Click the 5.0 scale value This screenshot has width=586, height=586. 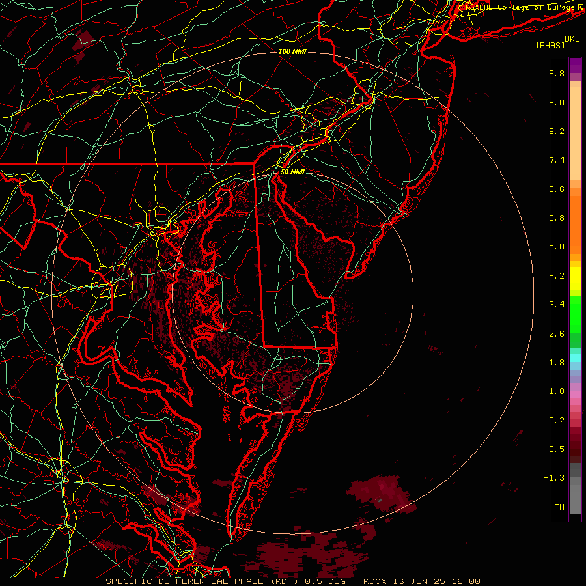(x=557, y=247)
